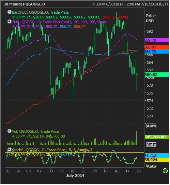Click the volume value 345,768.00 in legend
Image resolution: width=170 pixels, height=185 pixels.
point(55,136)
